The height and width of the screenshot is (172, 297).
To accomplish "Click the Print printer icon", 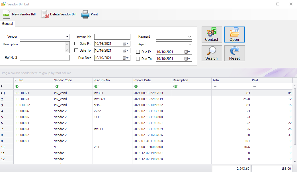I will click(85, 14).
